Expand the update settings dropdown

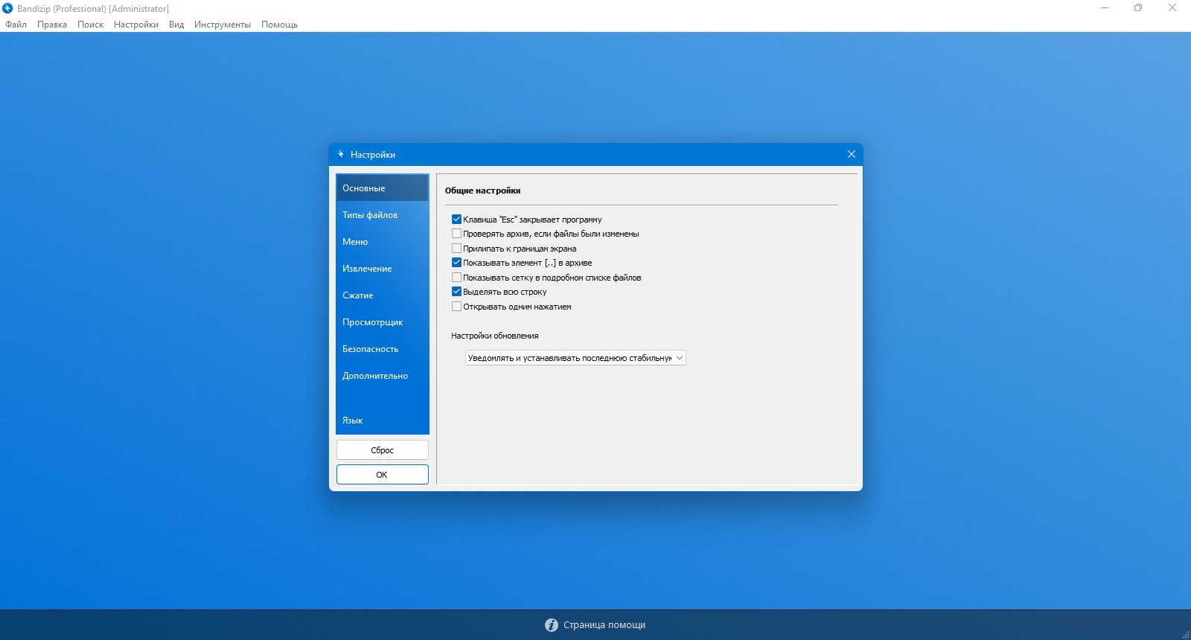coord(575,358)
